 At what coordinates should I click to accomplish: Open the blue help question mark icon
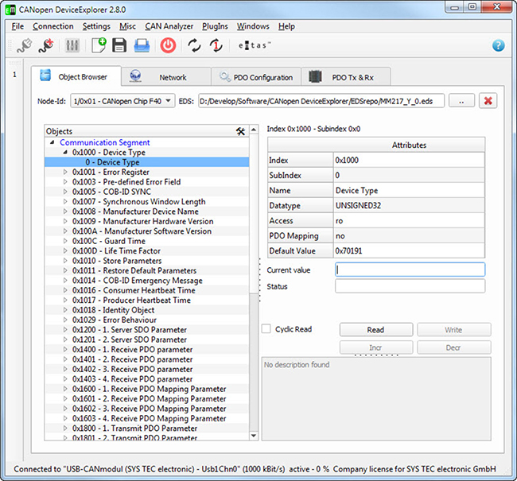pyautogui.click(x=499, y=45)
